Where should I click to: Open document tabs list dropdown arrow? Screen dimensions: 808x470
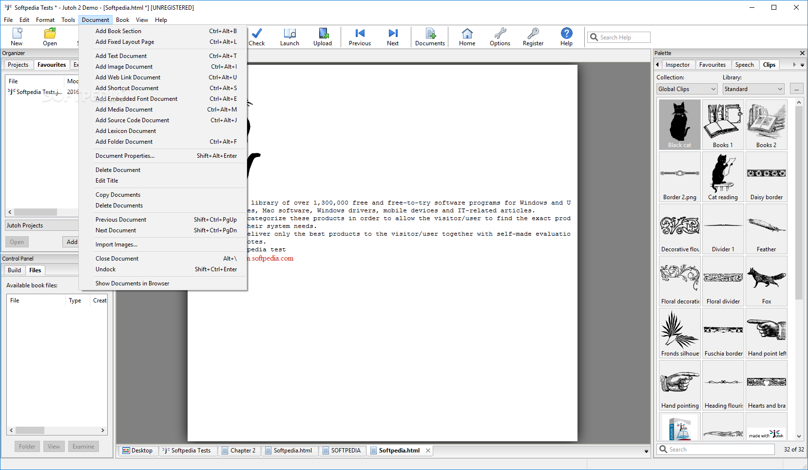coord(646,451)
